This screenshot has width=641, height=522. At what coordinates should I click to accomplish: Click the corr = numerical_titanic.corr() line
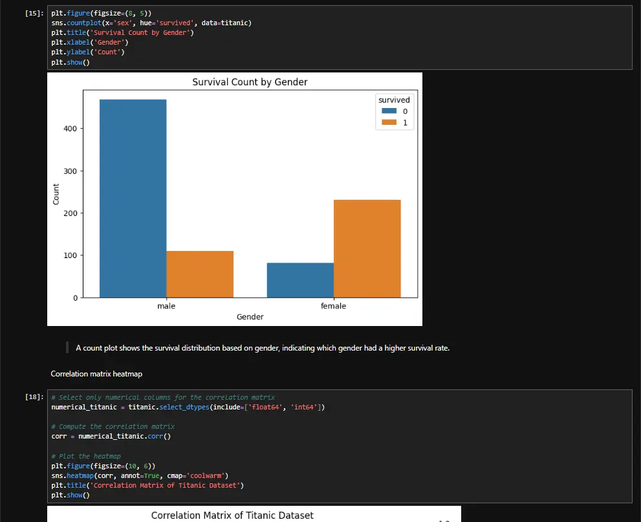click(111, 437)
